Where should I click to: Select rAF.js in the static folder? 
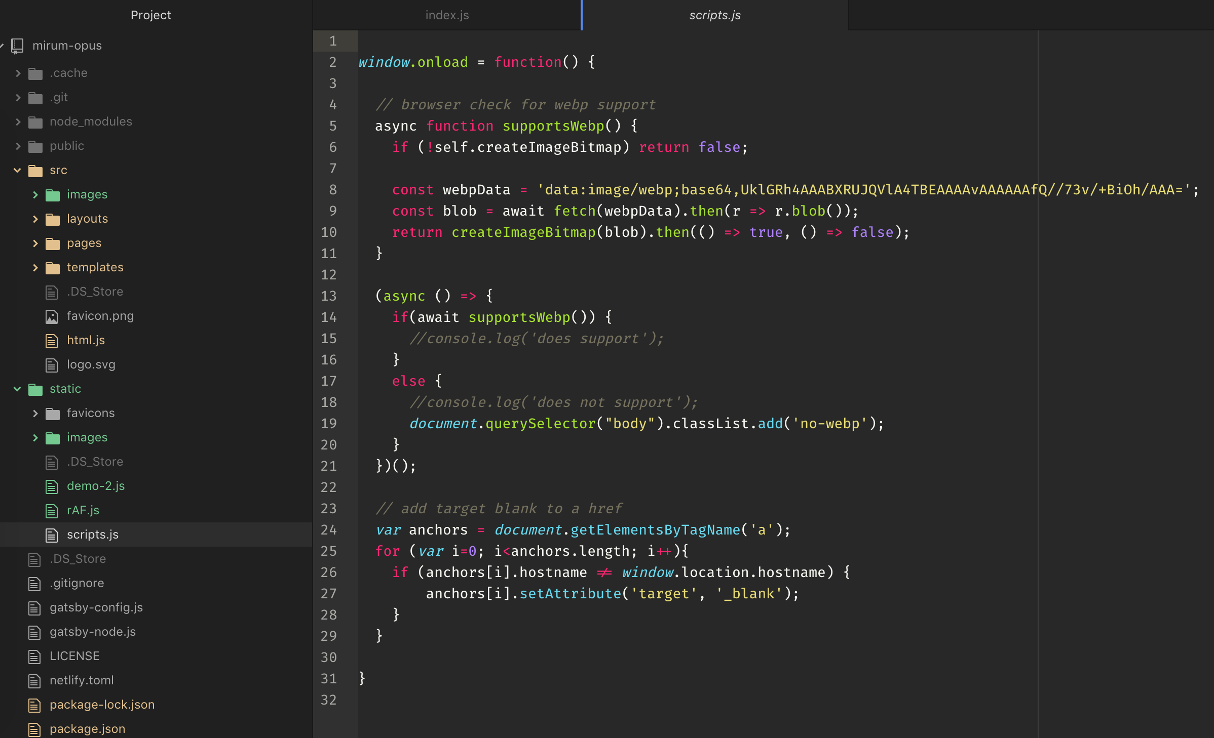pos(83,510)
